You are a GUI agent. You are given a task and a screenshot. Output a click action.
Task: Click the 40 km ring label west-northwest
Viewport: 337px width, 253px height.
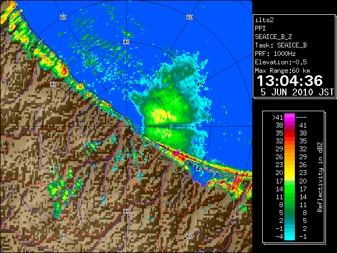[x=53, y=84]
